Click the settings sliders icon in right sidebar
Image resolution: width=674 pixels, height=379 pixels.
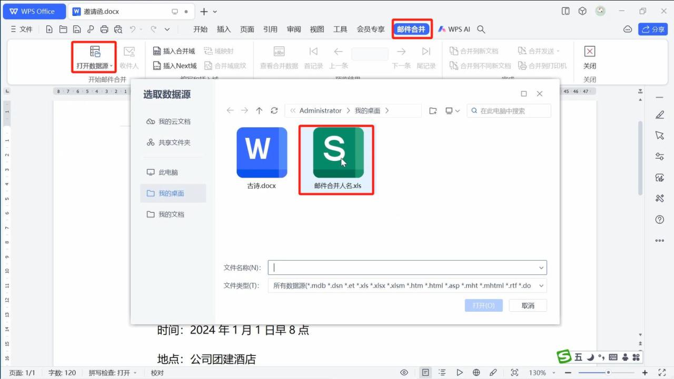pyautogui.click(x=660, y=157)
